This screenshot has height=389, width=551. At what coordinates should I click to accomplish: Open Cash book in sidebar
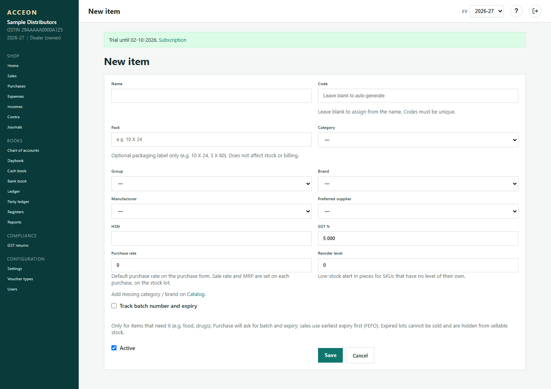pyautogui.click(x=17, y=171)
